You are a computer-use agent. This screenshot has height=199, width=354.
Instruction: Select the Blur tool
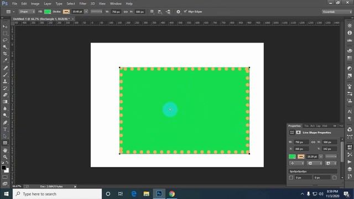point(5,108)
